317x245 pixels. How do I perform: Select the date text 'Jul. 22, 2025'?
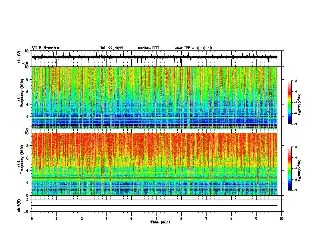(112, 48)
